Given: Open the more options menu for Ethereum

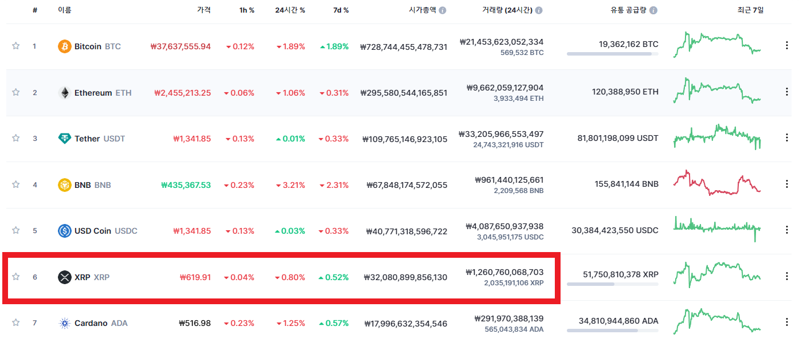Looking at the screenshot, I should point(786,92).
